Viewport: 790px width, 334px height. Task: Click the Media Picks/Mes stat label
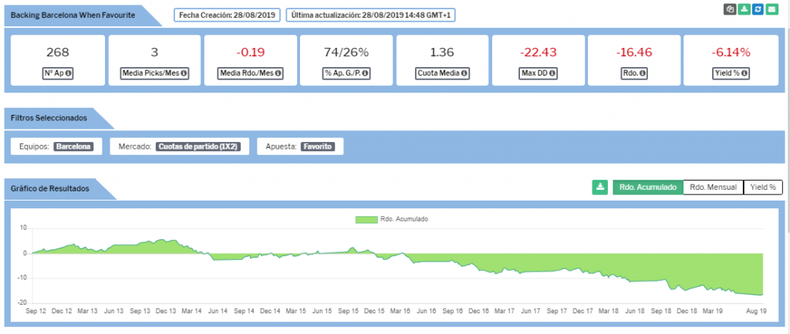(x=152, y=75)
